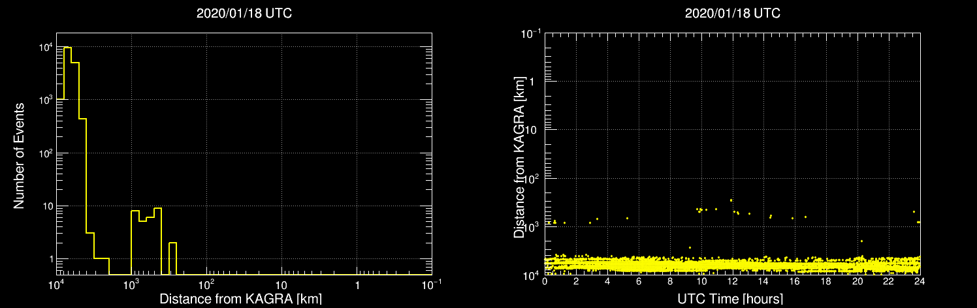977x308 pixels.
Task: Select the "Number of Events" axis label
Action: (19, 155)
